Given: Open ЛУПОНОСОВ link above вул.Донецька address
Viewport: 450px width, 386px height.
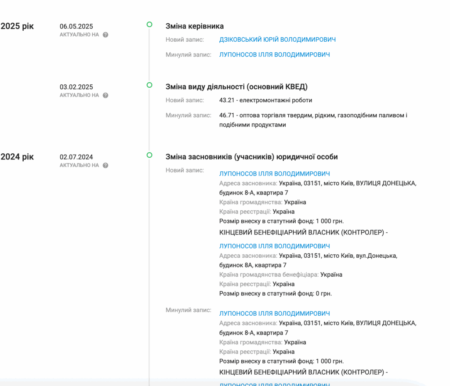Looking at the screenshot, I should [x=274, y=246].
